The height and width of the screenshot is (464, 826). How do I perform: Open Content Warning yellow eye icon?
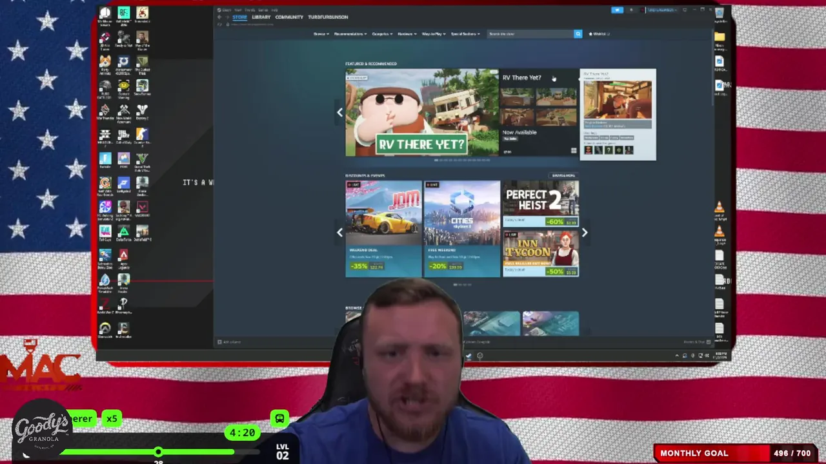pyautogui.click(x=123, y=88)
